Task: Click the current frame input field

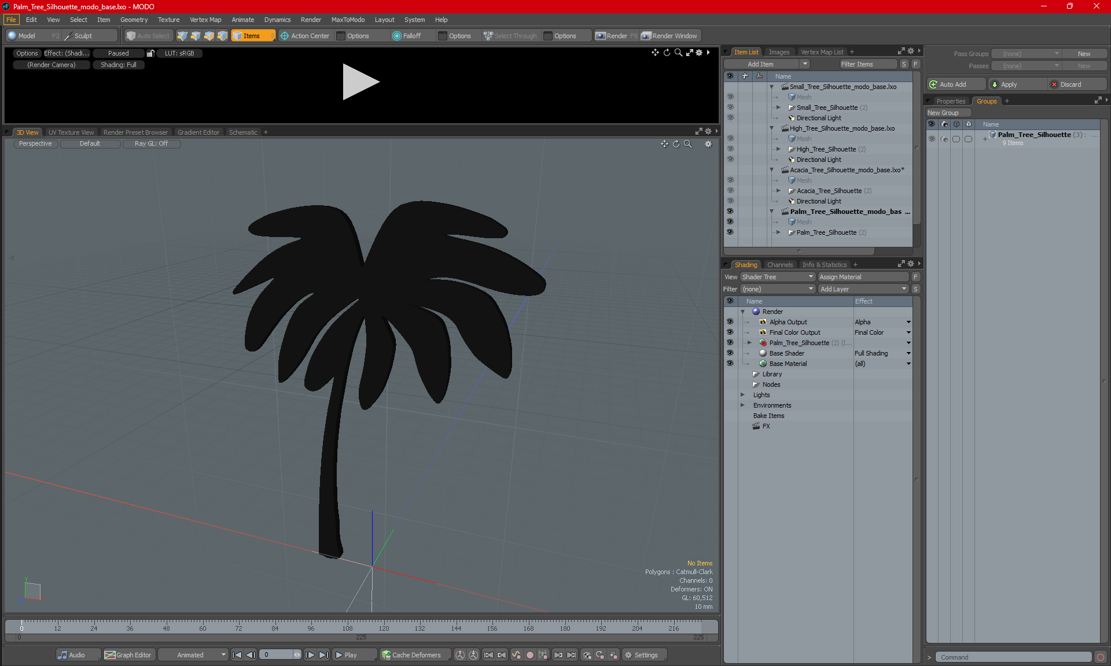Action: [x=277, y=655]
